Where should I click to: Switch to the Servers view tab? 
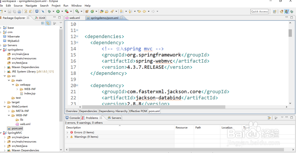pyautogui.click(x=114, y=118)
